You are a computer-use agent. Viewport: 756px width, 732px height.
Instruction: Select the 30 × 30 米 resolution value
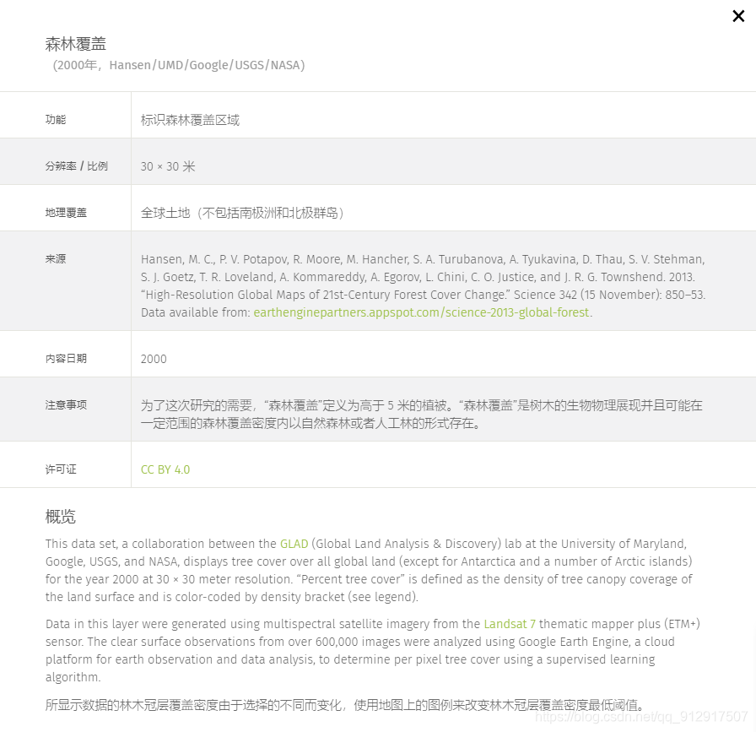click(168, 166)
